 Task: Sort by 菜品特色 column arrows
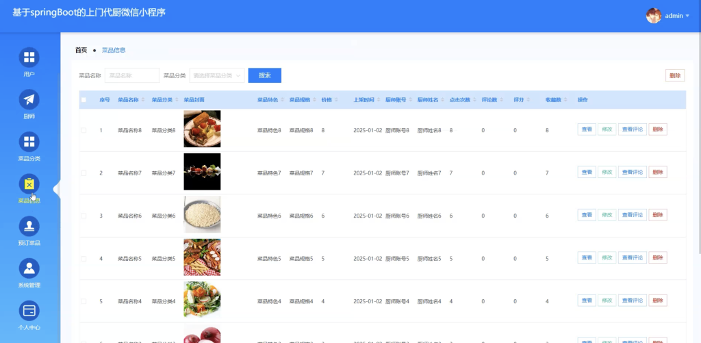click(x=282, y=100)
